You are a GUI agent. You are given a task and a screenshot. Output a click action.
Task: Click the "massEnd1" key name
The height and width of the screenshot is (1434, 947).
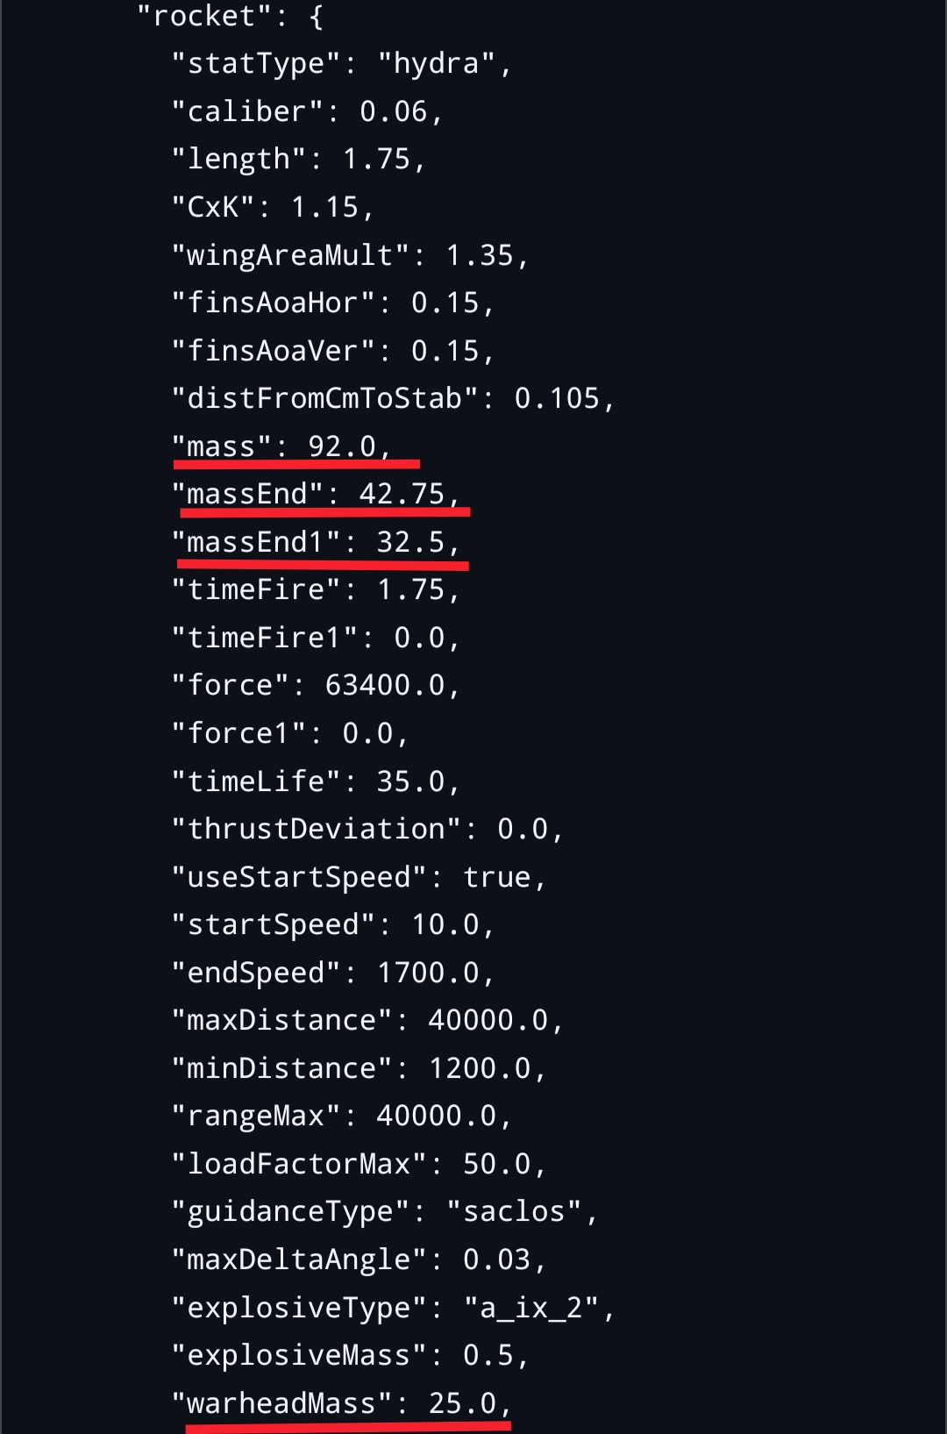pyautogui.click(x=256, y=543)
